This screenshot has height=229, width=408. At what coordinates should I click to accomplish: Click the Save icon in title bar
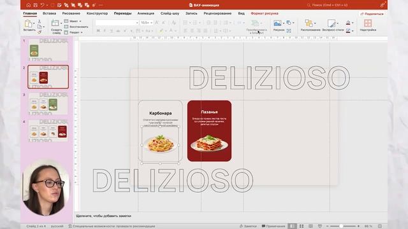point(36,5)
